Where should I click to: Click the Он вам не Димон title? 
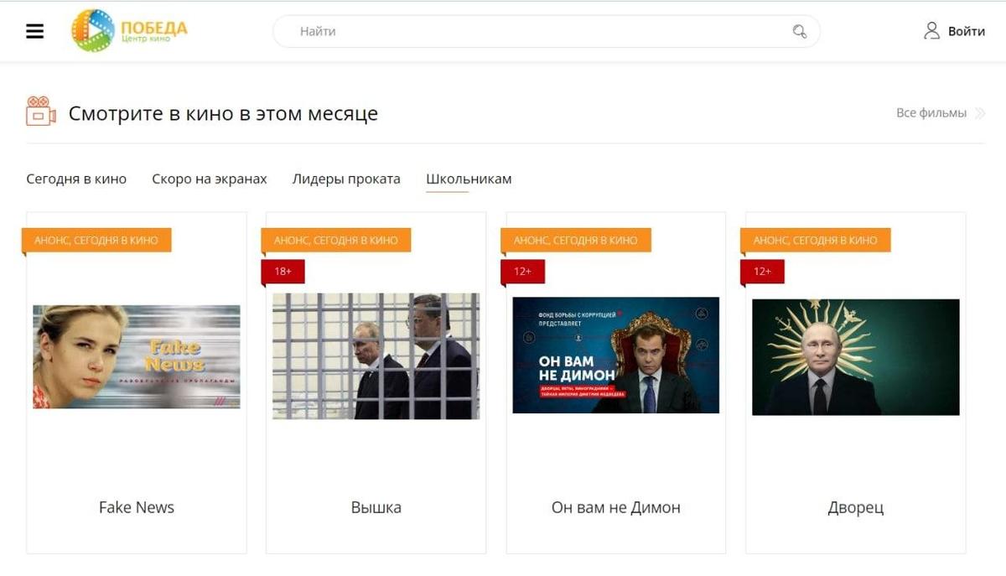(x=616, y=507)
